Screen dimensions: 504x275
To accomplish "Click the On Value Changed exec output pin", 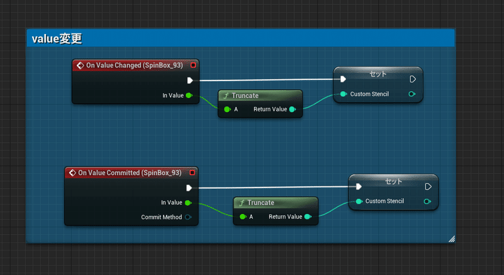I will 190,80.
